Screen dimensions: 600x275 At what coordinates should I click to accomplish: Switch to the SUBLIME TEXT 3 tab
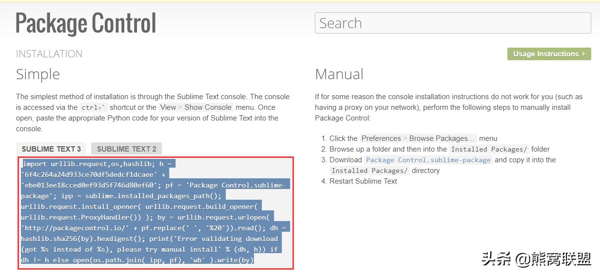51,149
